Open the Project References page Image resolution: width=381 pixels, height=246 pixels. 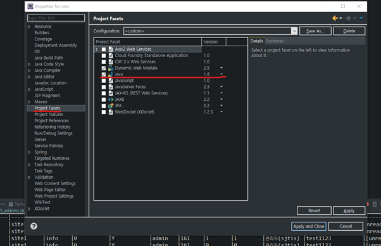(x=51, y=120)
